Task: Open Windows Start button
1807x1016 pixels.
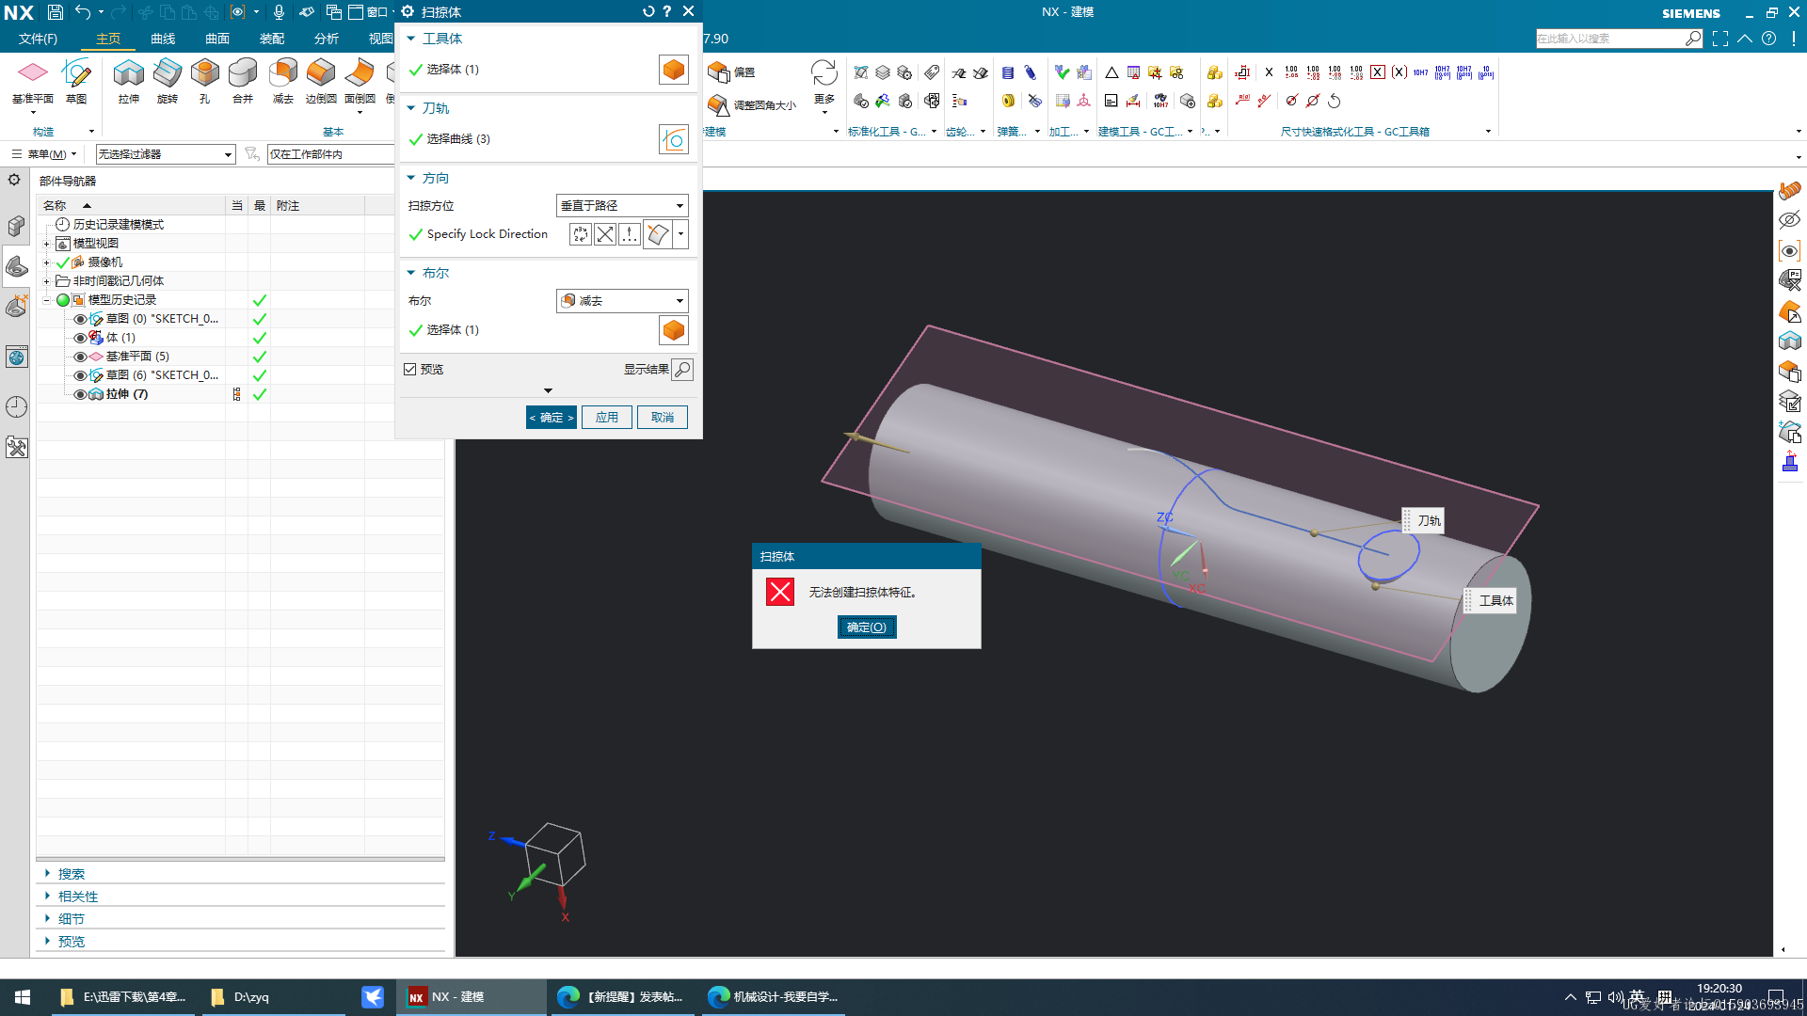Action: 23,997
